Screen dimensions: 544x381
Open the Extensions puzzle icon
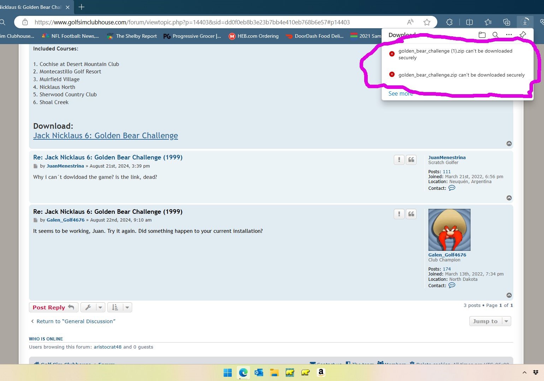pos(449,22)
